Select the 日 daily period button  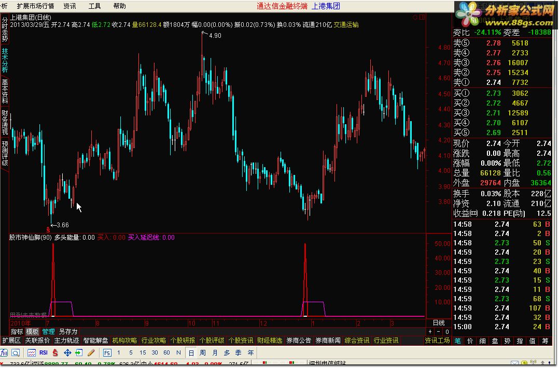[x=191, y=352]
